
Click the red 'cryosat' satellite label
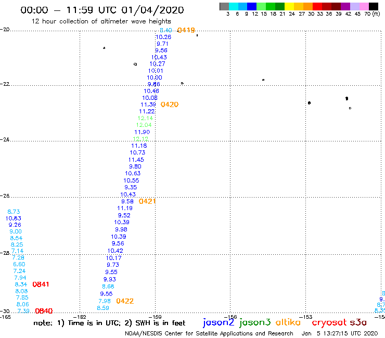pos(329,323)
